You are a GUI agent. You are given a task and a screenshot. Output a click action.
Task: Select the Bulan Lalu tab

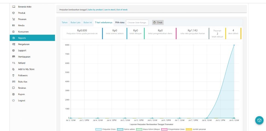pyautogui.click(x=75, y=22)
